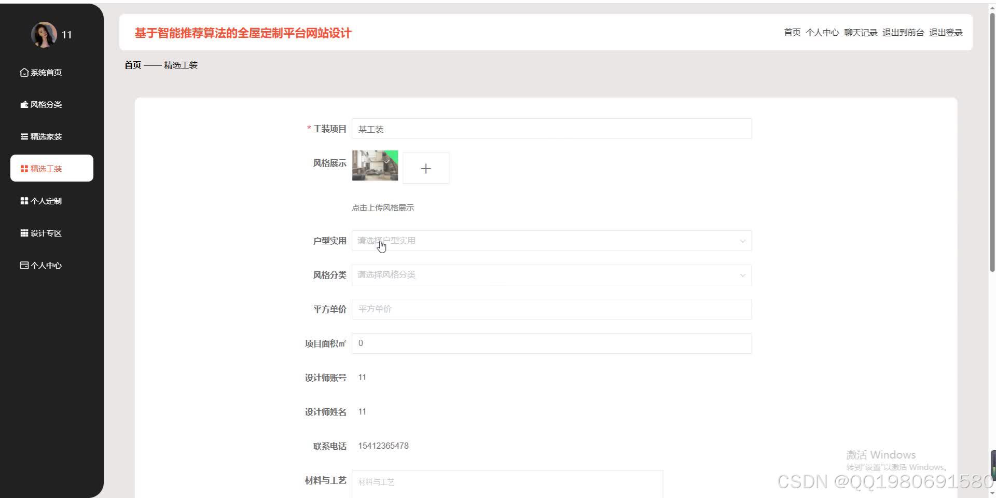The image size is (996, 498).
Task: Click the 项目面积㎡ input field showing 0
Action: (x=551, y=343)
